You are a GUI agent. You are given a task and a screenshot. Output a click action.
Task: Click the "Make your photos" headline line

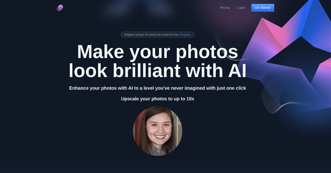pos(158,52)
